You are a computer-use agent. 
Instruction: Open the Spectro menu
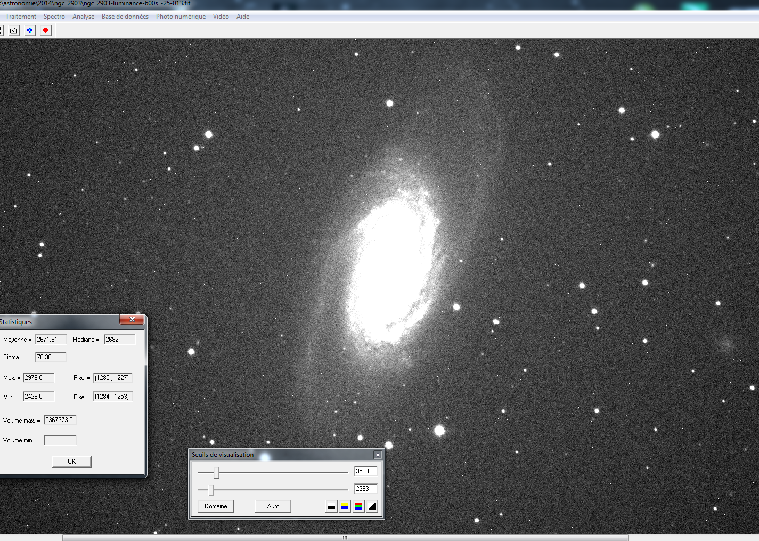coord(54,16)
